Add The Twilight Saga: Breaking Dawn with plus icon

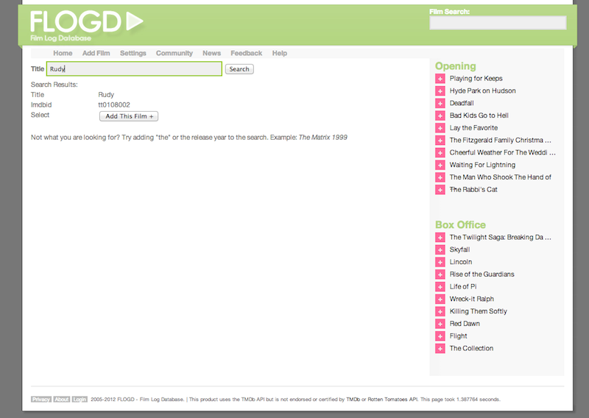tap(440, 238)
